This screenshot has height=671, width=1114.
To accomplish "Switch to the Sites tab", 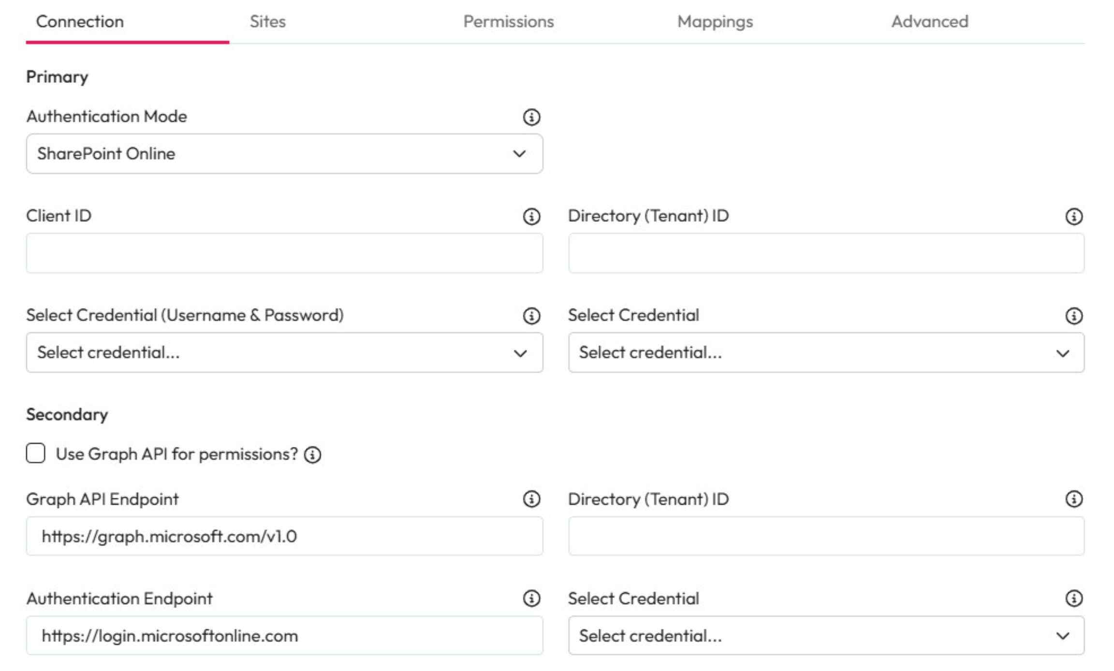I will click(267, 22).
